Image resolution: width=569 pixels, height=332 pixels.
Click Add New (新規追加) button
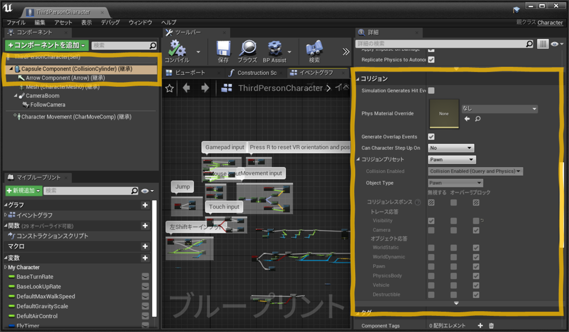tap(23, 190)
